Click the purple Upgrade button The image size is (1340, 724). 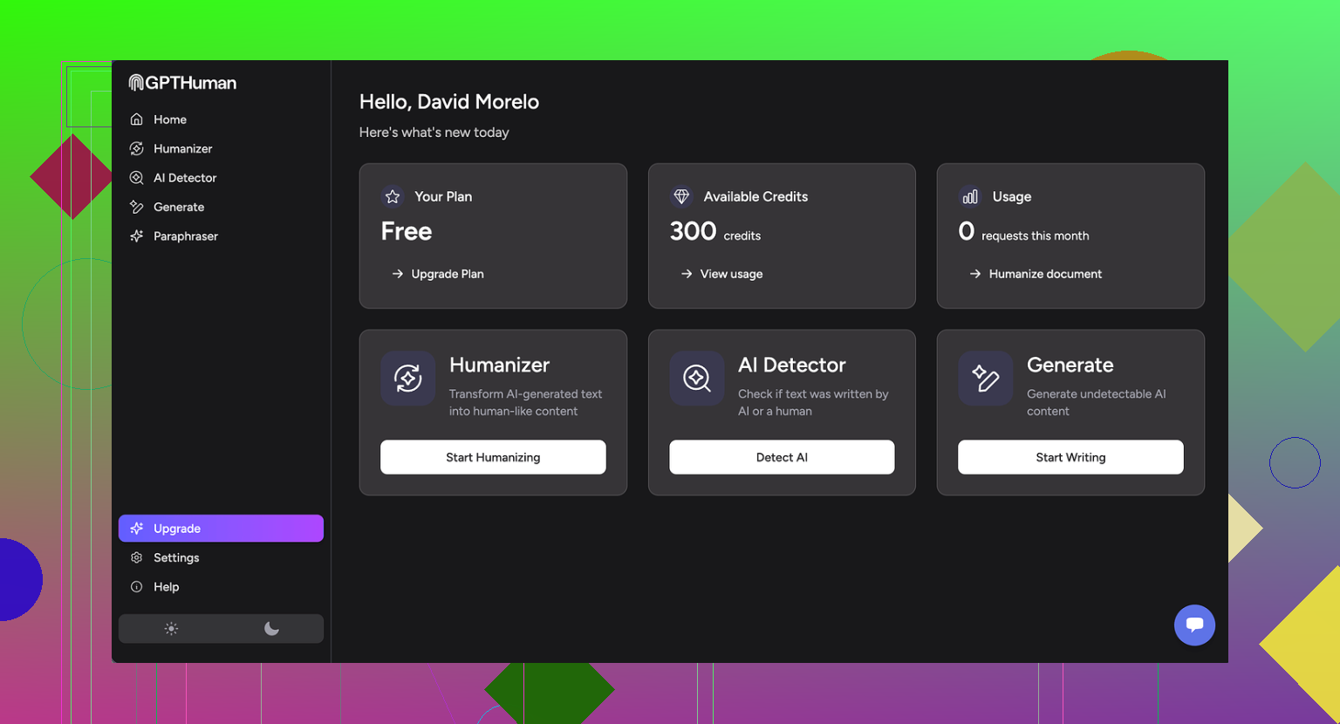221,529
